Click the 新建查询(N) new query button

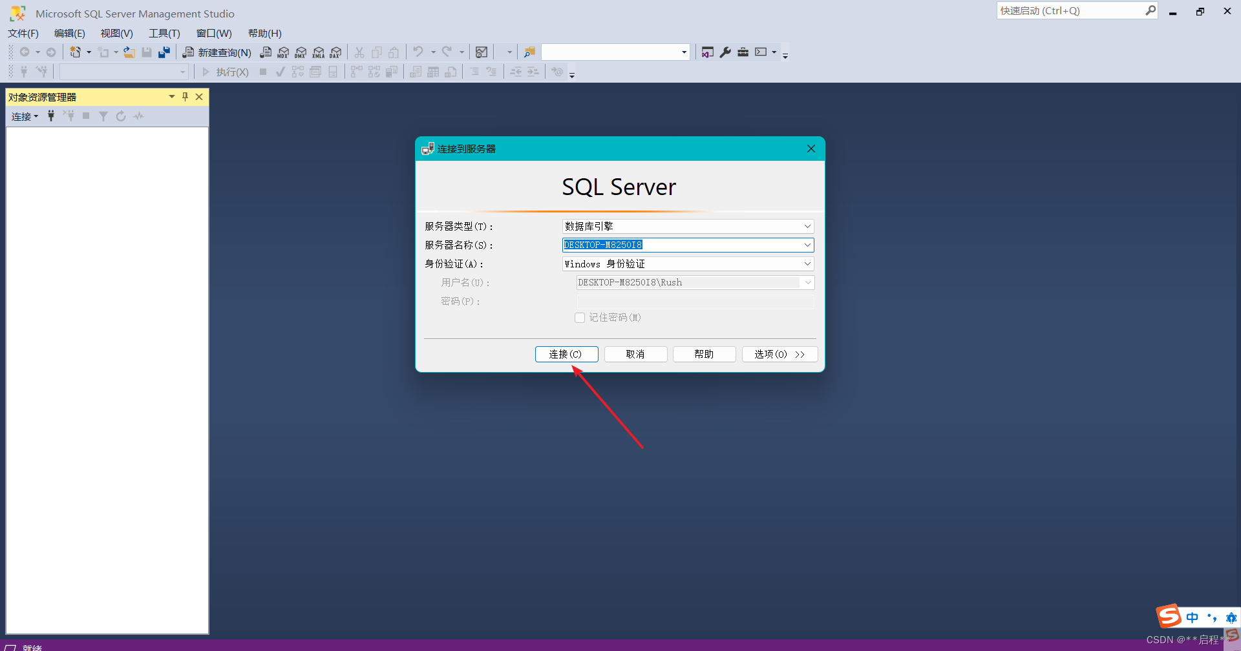pos(217,52)
